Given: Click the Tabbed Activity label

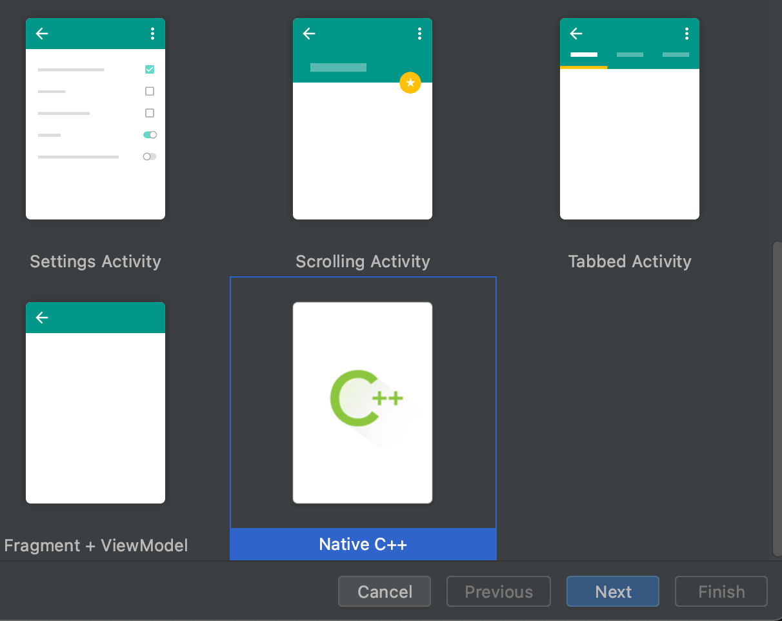Looking at the screenshot, I should (x=630, y=261).
